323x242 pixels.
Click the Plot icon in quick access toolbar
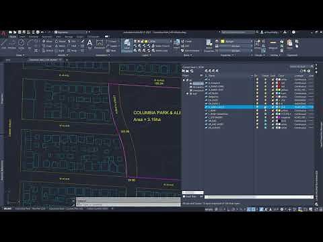38,32
